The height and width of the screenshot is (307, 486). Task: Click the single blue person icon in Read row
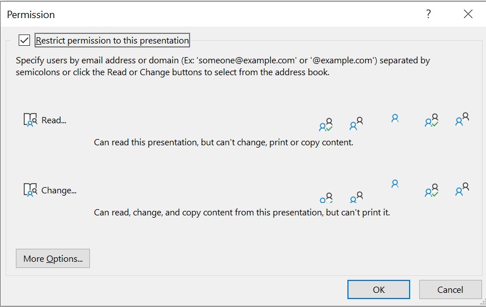click(394, 118)
